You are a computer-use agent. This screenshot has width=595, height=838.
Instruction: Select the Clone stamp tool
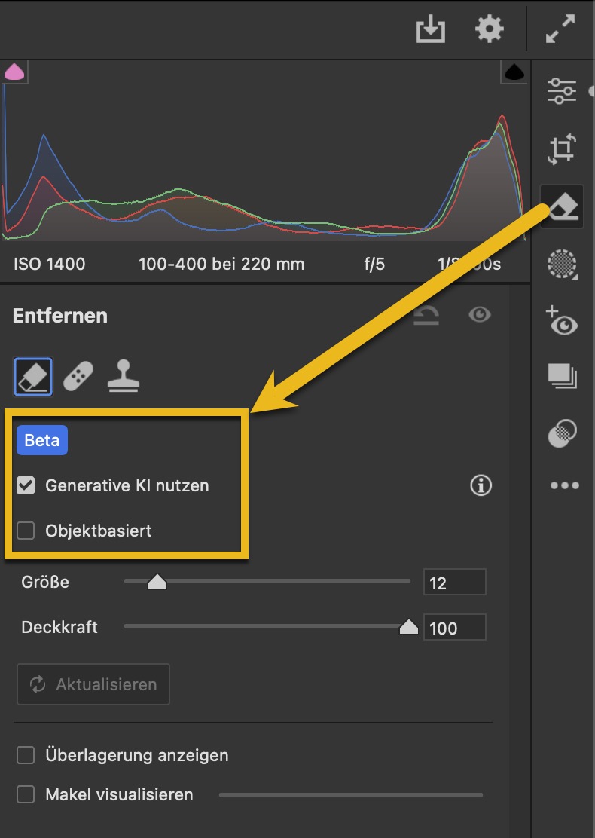[123, 376]
